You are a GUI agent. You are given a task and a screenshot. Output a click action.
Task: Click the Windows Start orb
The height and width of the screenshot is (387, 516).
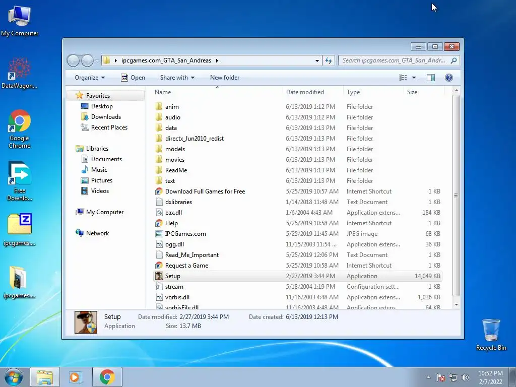14,377
